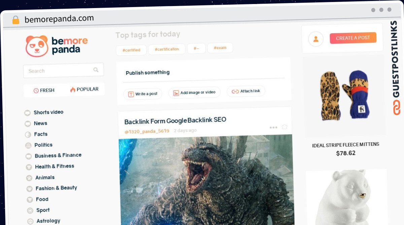Click the CREATE A POST button

[353, 38]
